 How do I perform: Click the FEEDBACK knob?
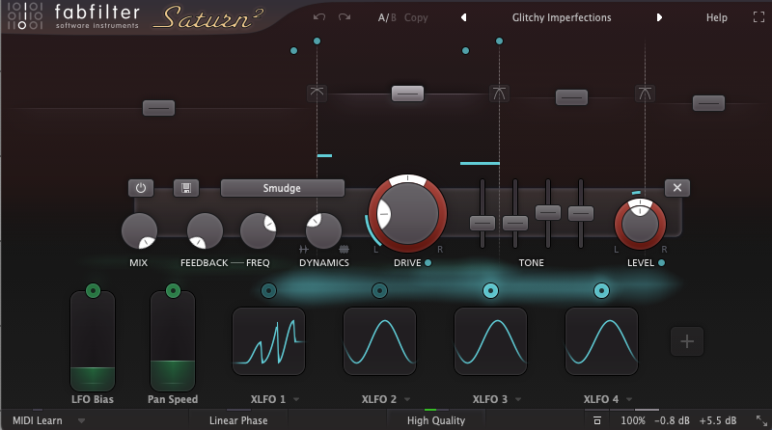click(x=205, y=230)
